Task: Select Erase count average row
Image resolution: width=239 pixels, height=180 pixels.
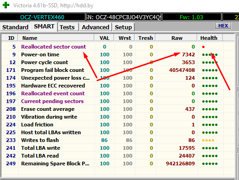Action: (118, 109)
